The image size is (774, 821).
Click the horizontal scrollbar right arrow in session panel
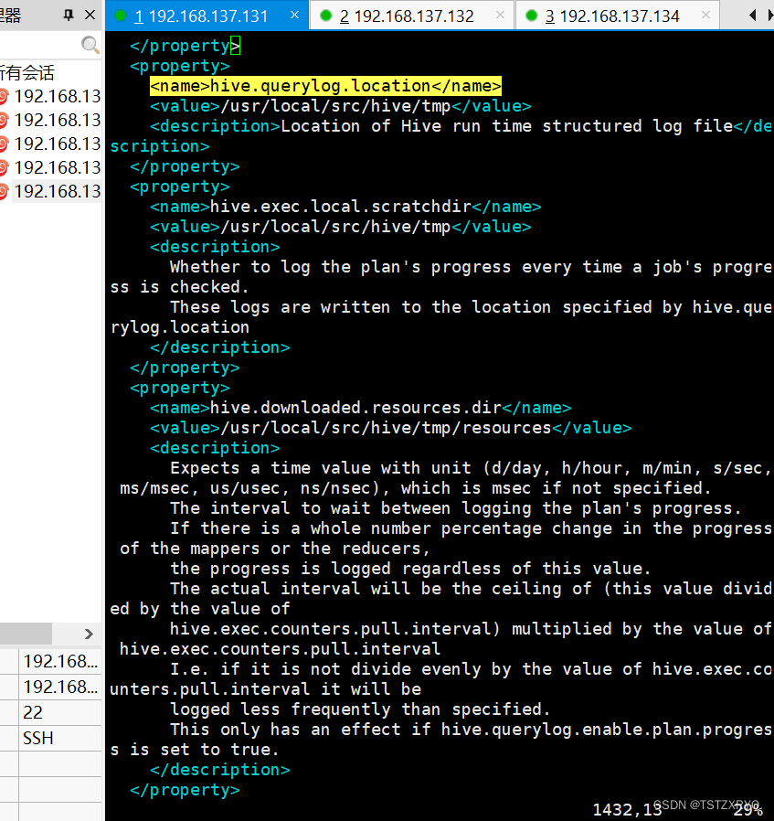pyautogui.click(x=89, y=634)
